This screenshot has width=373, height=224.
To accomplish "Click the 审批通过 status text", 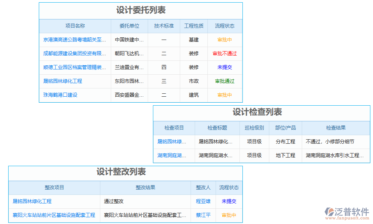I will pos(225,81).
